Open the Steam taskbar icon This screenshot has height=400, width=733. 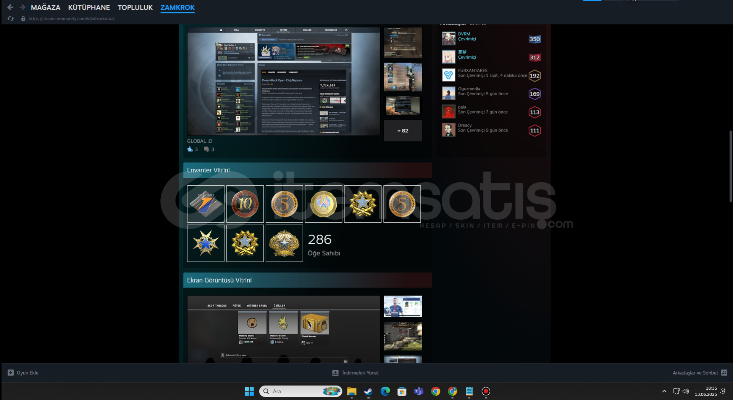368,391
